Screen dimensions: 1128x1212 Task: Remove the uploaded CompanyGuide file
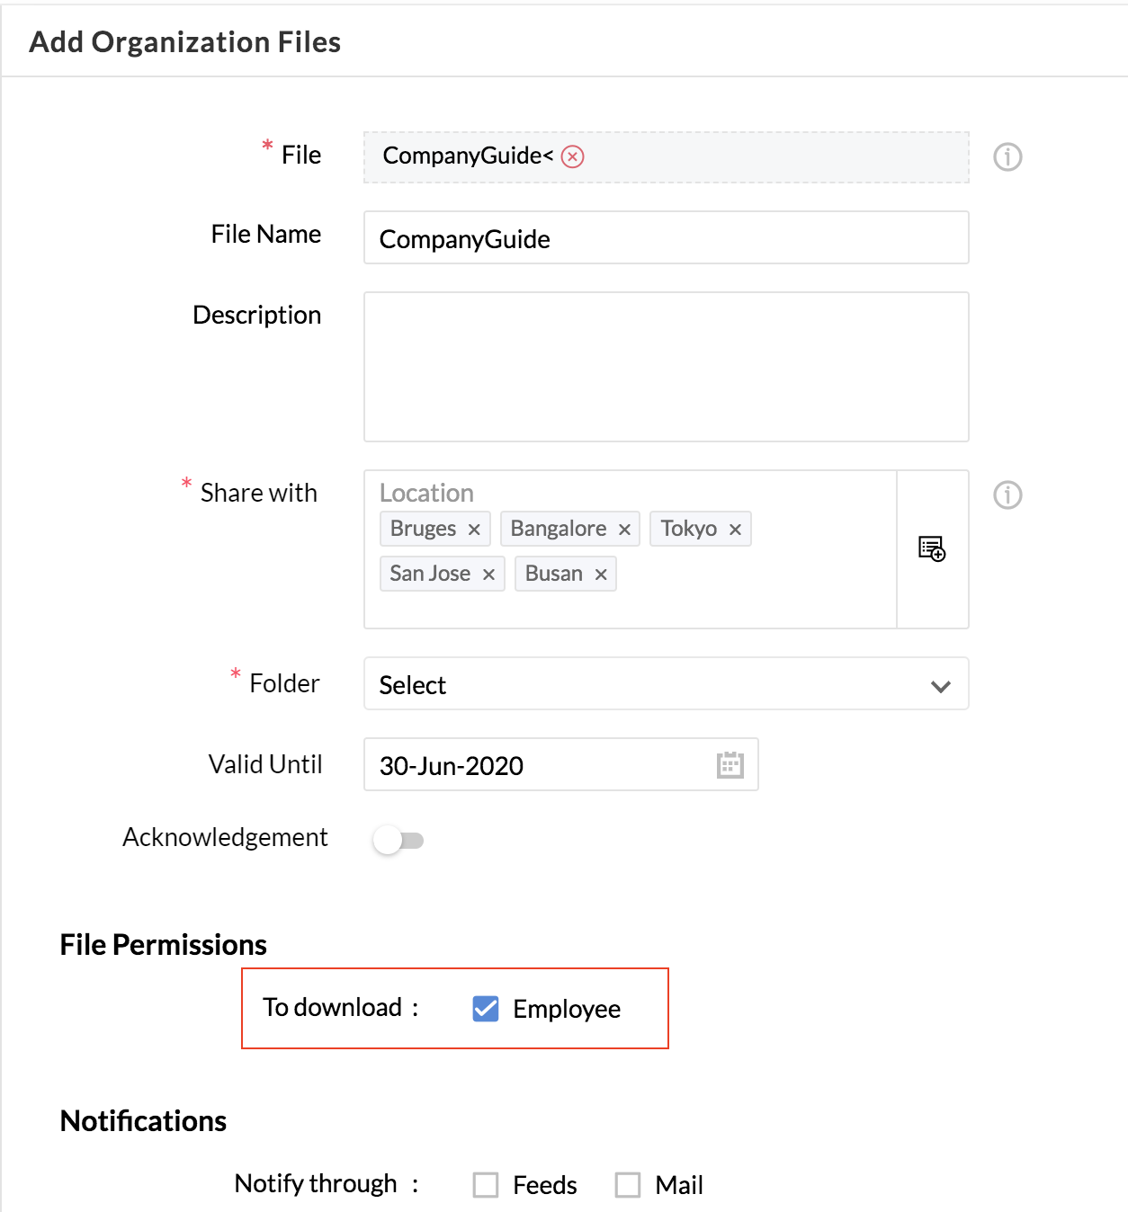(x=573, y=156)
